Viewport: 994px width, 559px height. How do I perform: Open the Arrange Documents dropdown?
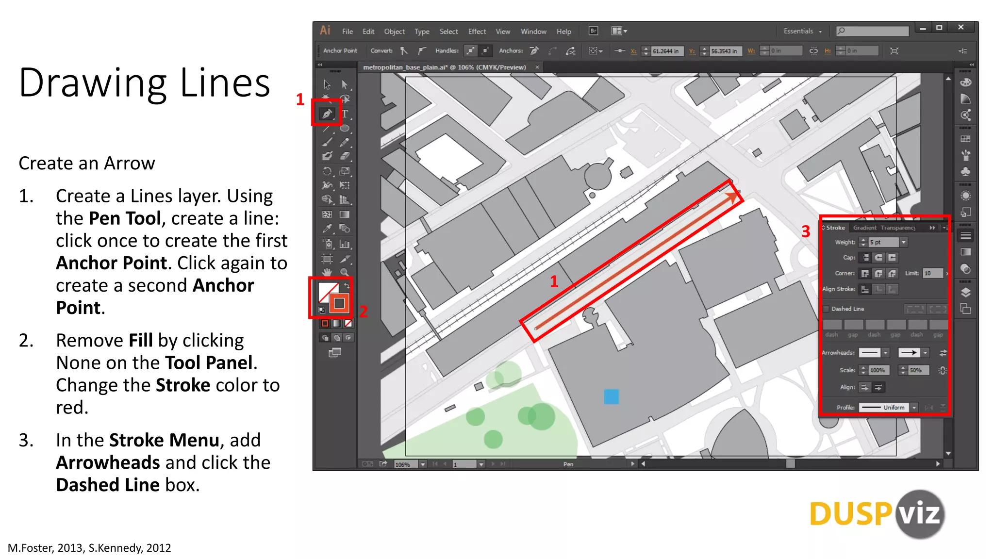pos(619,31)
